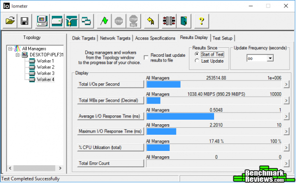
Task: Collapse All Managers tree node
Action: (10, 49)
